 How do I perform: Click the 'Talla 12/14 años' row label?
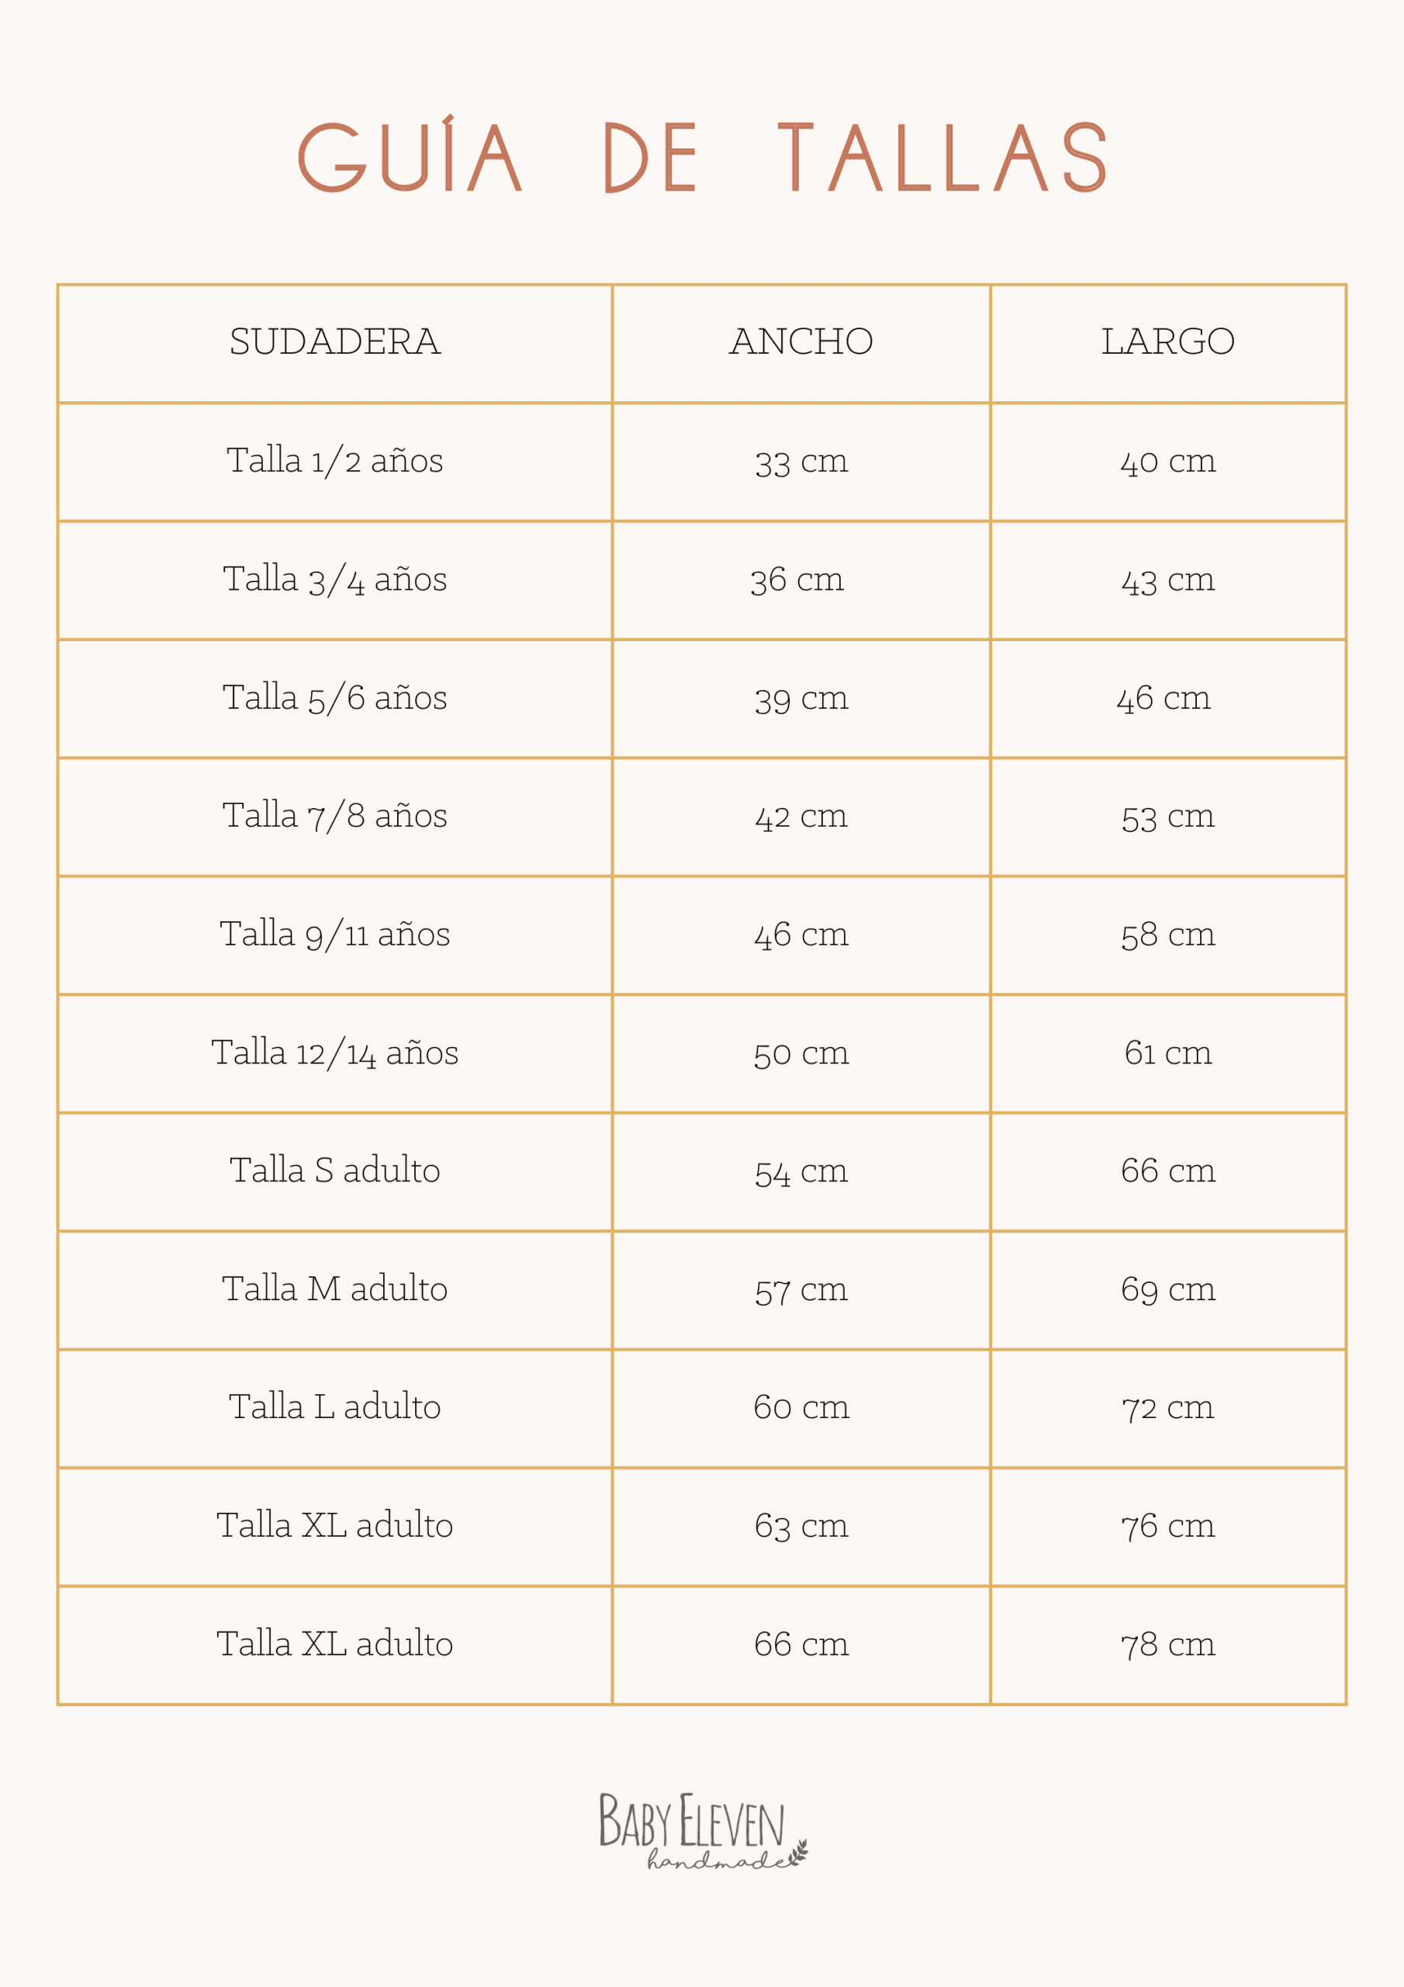click(x=335, y=1052)
